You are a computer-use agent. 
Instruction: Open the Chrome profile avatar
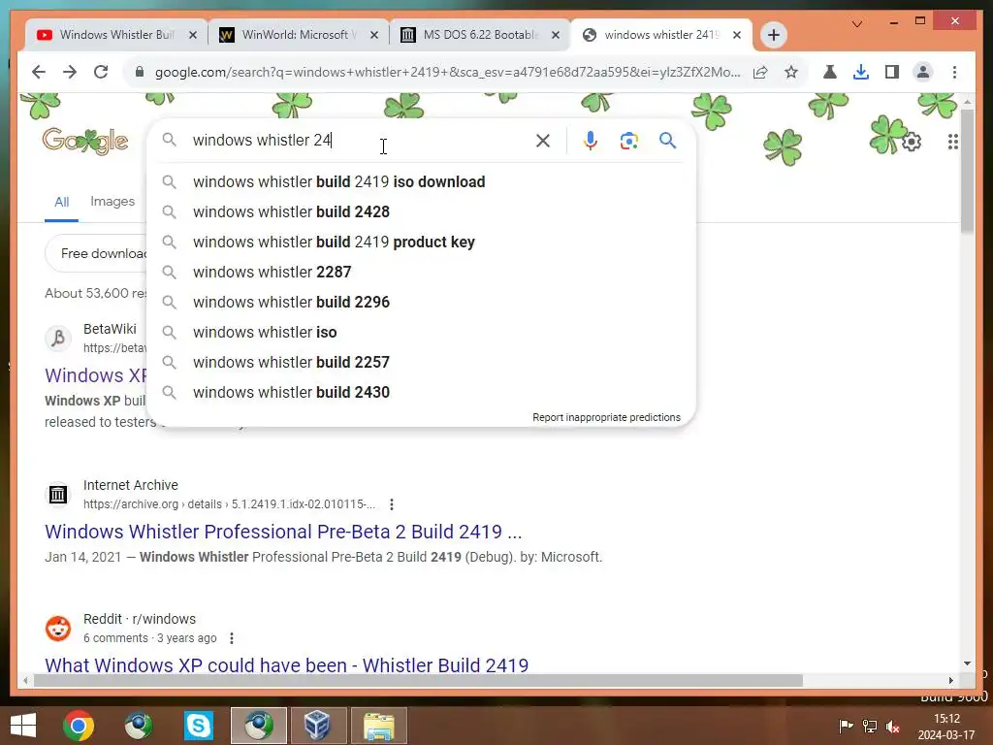click(923, 72)
